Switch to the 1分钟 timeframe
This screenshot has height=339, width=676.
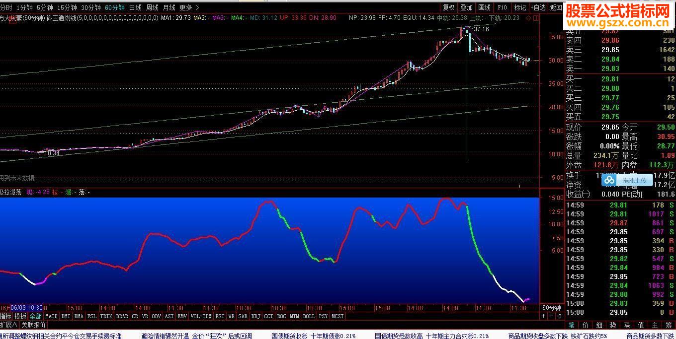click(24, 7)
